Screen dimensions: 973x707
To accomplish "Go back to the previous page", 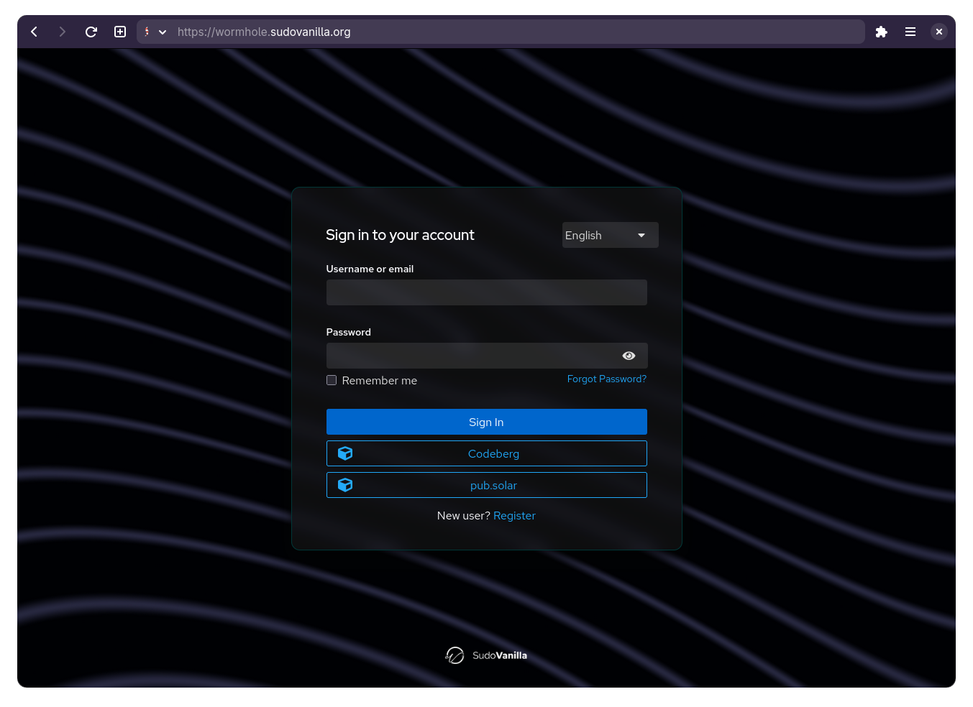I will click(34, 32).
